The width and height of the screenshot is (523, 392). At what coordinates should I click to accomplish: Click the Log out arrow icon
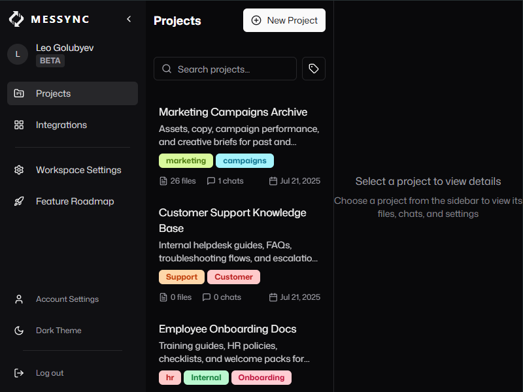coord(19,373)
